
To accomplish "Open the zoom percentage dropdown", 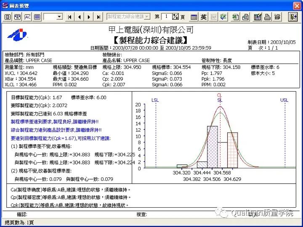I will (59, 17).
